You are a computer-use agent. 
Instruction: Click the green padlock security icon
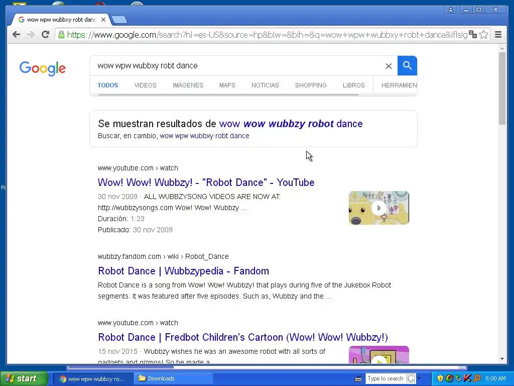[x=61, y=35]
